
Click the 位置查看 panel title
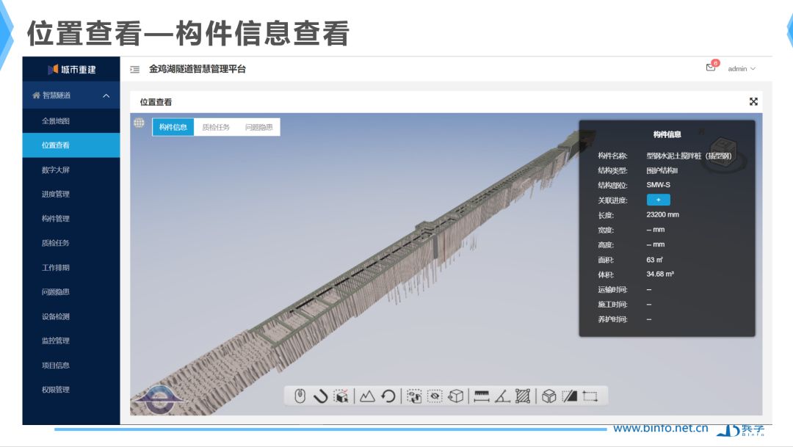[x=156, y=102]
